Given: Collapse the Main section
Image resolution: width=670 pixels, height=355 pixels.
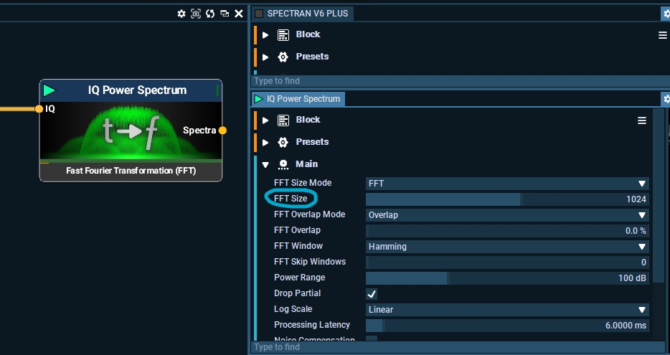Looking at the screenshot, I should (265, 165).
